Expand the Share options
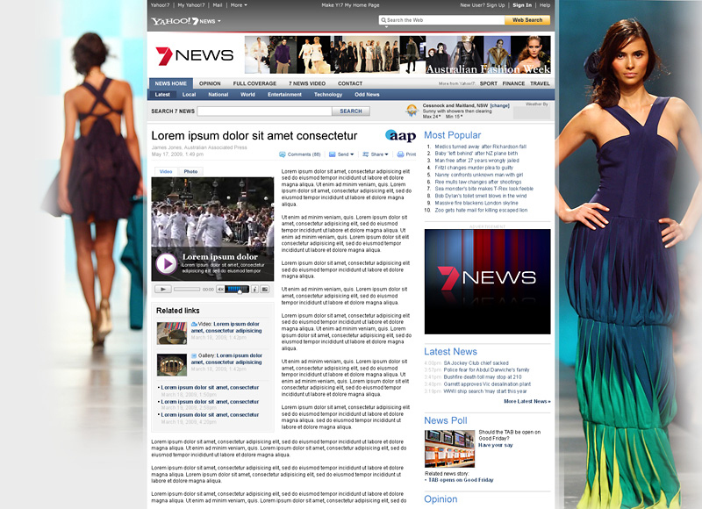The image size is (702, 509). (376, 154)
